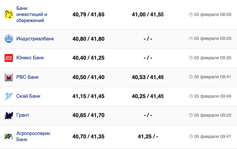The width and height of the screenshot is (237, 149).
Task: Click the yellow squirrel logo of Банк инвестиций и сбережений
Action: click(9, 14)
